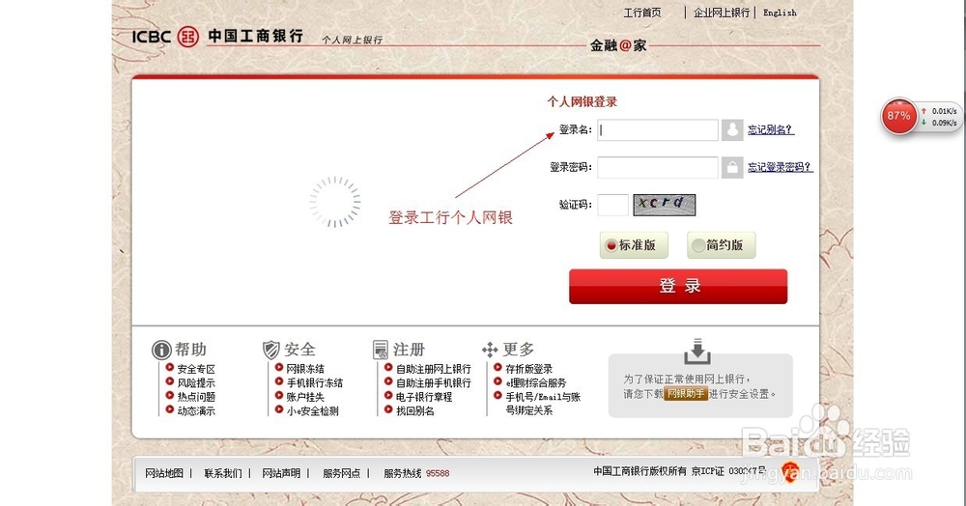Open 动态演示 help link
Screen dimensions: 966x506
pos(196,411)
